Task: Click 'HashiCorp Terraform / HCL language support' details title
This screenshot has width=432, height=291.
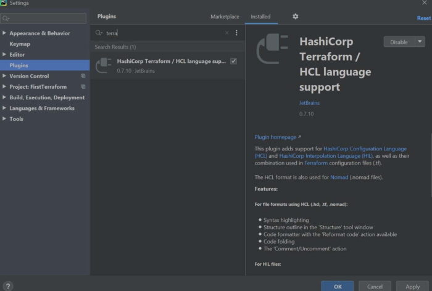Action: click(335, 64)
